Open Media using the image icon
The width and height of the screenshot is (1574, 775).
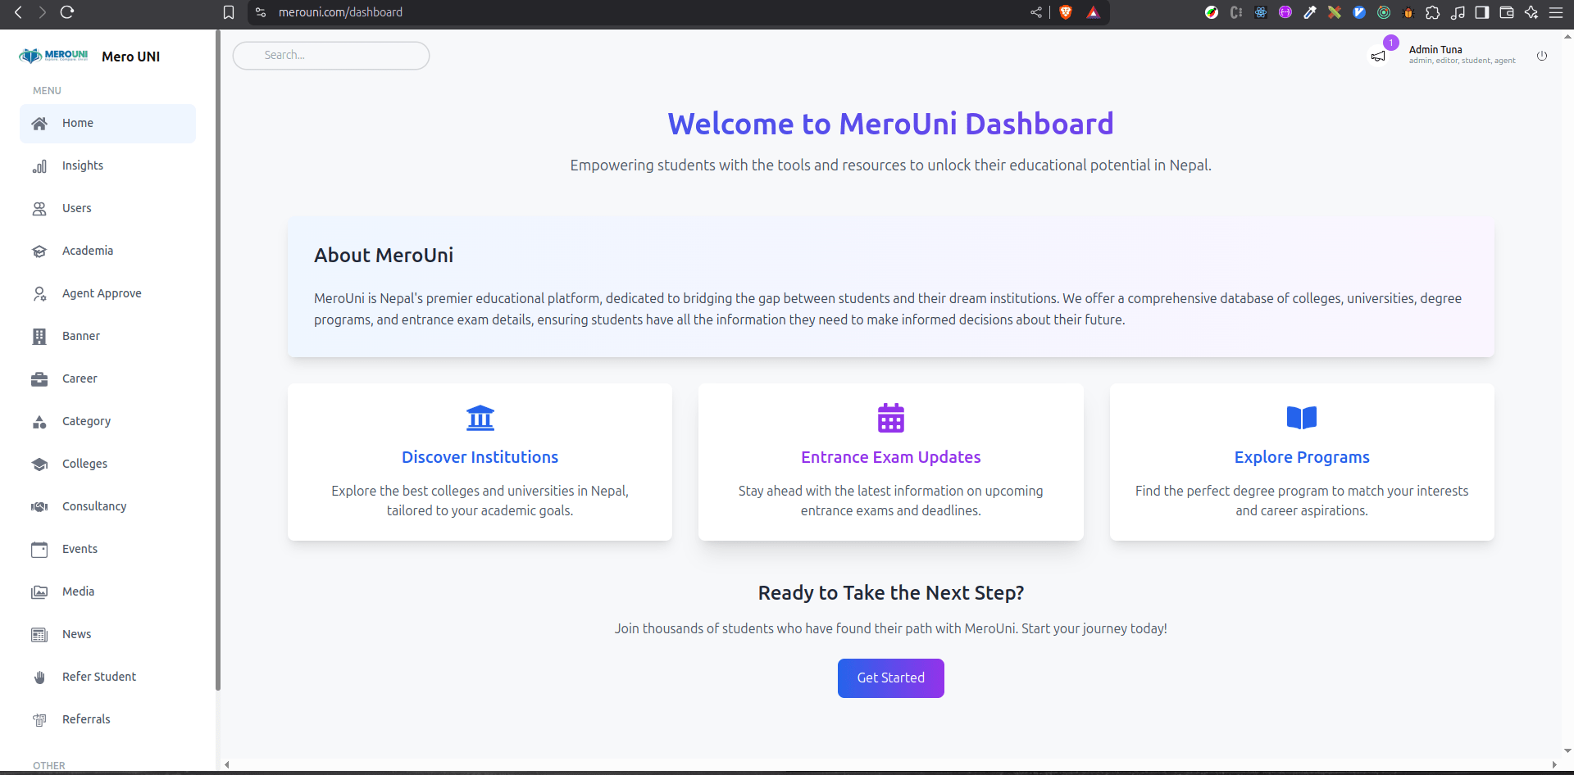tap(39, 591)
